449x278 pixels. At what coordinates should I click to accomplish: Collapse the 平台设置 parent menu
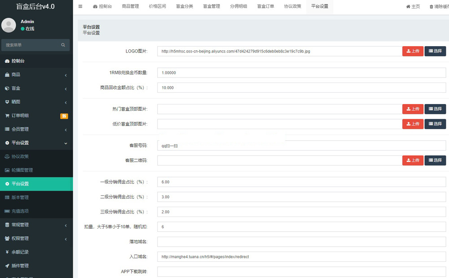coord(36,143)
